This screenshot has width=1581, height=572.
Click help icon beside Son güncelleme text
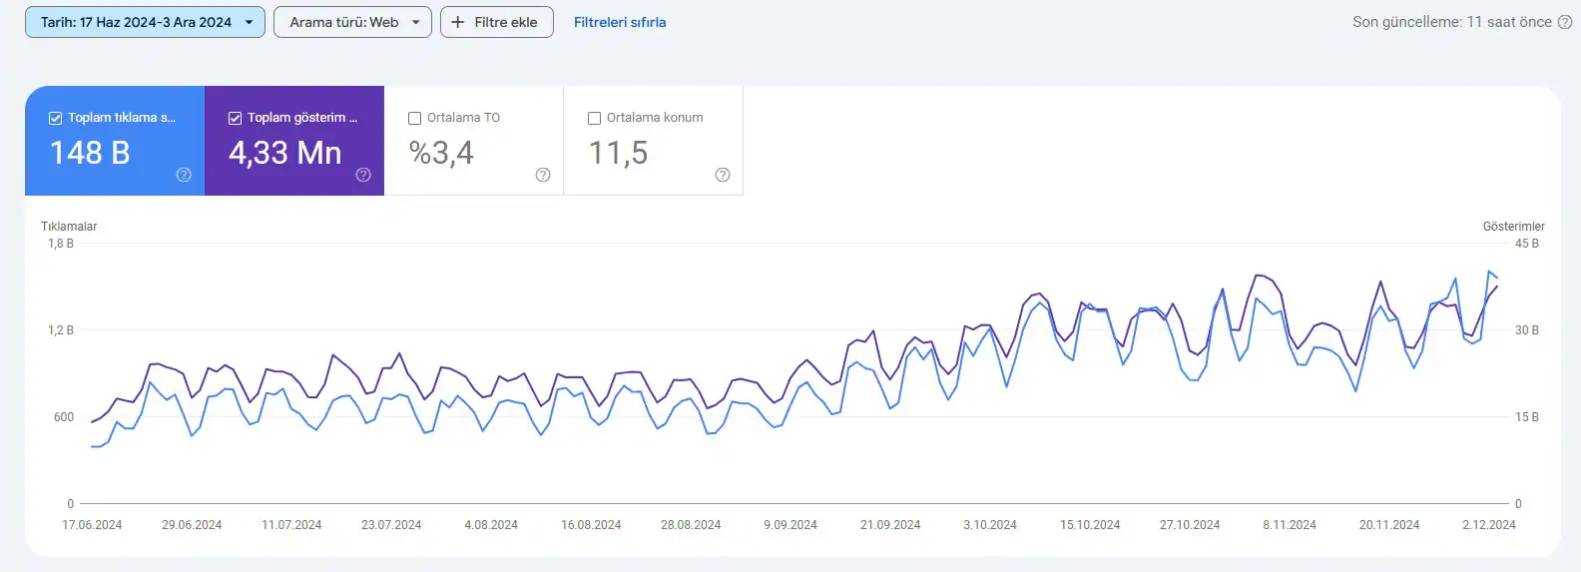(1565, 22)
